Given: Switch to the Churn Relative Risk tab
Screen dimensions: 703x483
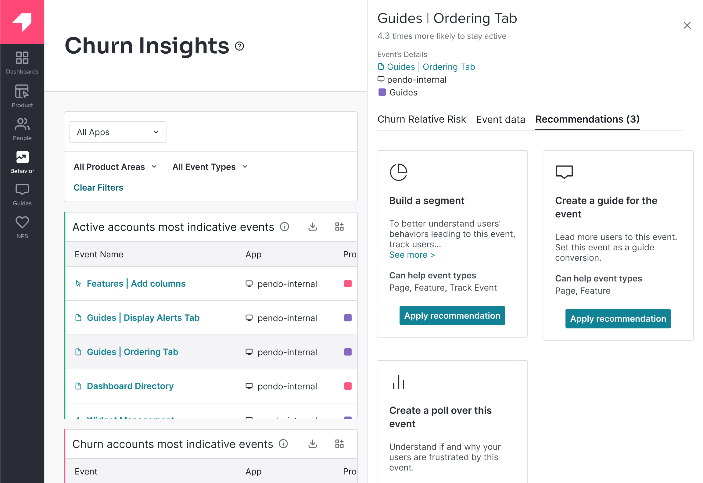Looking at the screenshot, I should click(x=421, y=119).
